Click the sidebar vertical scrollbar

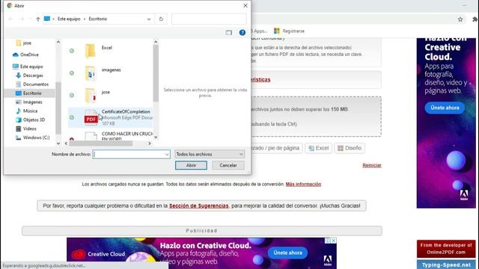[x=58, y=108]
